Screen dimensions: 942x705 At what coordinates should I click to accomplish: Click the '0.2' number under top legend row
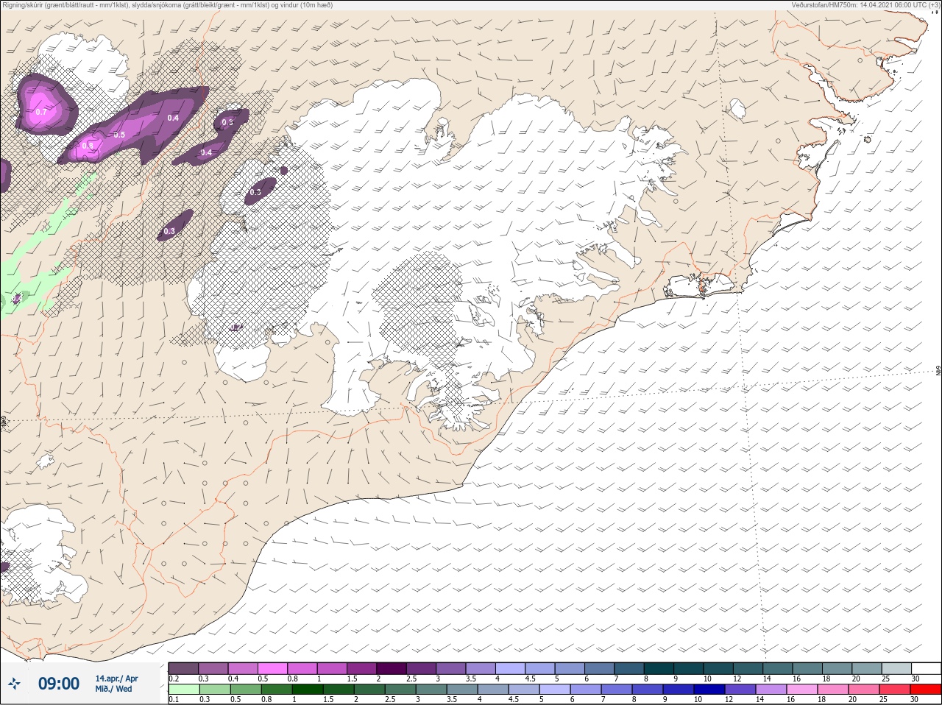pos(174,679)
